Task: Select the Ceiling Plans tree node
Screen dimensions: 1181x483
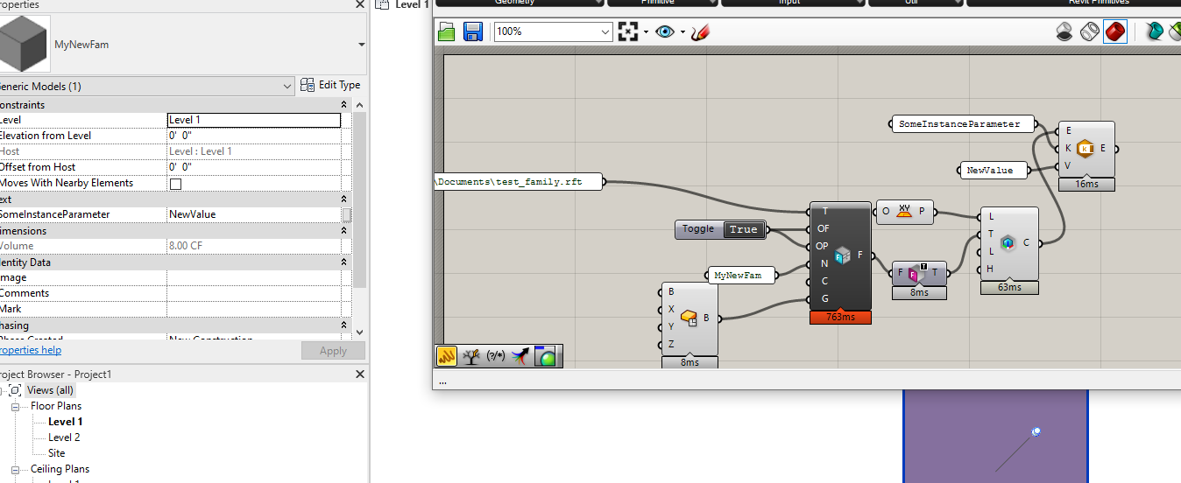Action: 60,469
